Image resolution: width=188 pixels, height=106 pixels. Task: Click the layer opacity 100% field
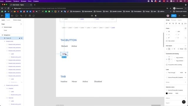coord(182,73)
